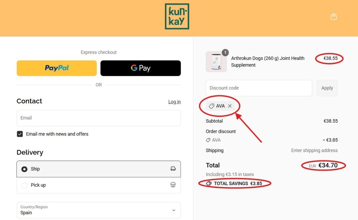
Task: Click the Subtotal amount €38.55
Action: 331,121
